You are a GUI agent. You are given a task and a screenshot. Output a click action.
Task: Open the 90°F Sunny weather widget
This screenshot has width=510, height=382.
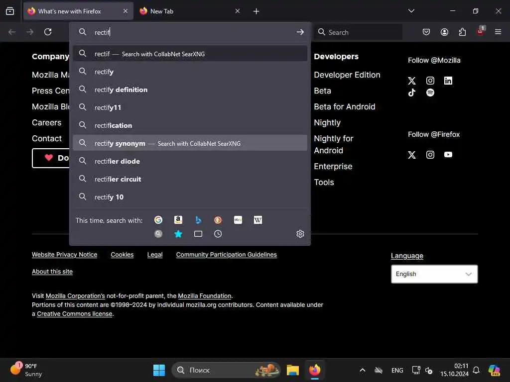[x=26, y=370]
